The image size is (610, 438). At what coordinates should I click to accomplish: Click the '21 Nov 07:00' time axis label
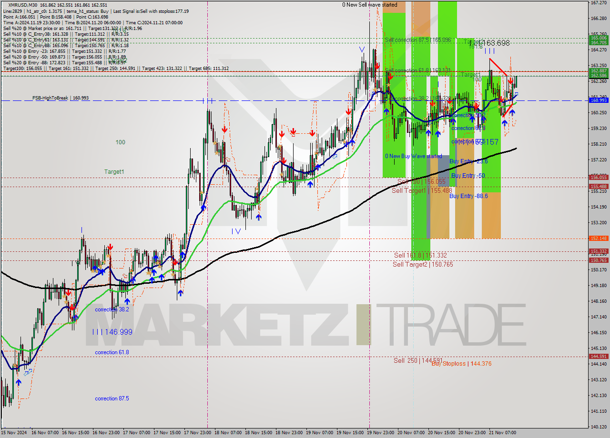[503, 433]
